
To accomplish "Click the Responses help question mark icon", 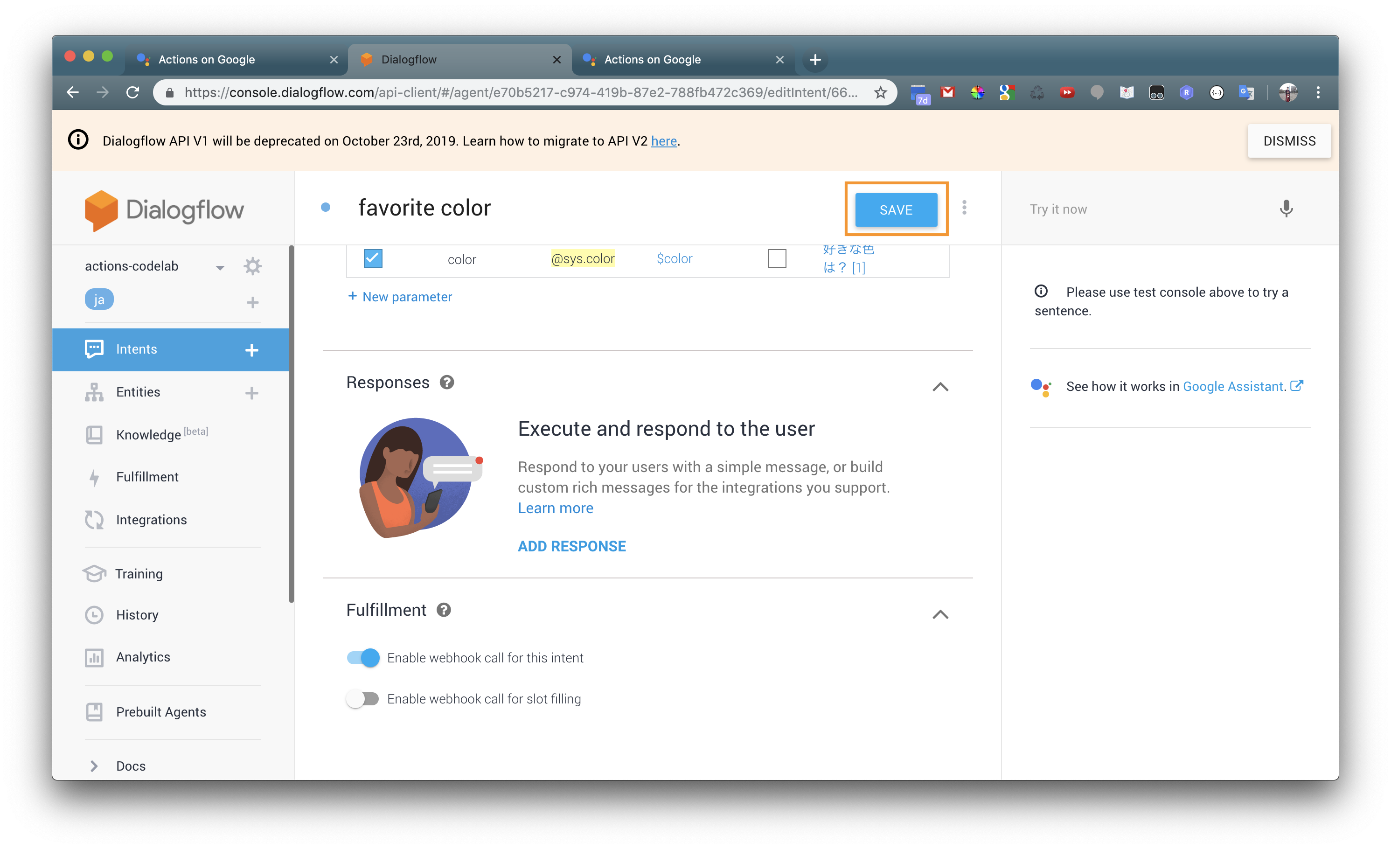I will click(446, 383).
